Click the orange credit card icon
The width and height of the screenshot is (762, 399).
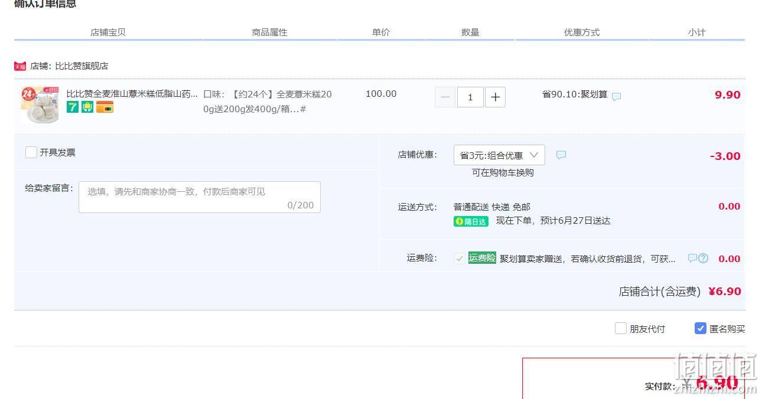[x=105, y=107]
